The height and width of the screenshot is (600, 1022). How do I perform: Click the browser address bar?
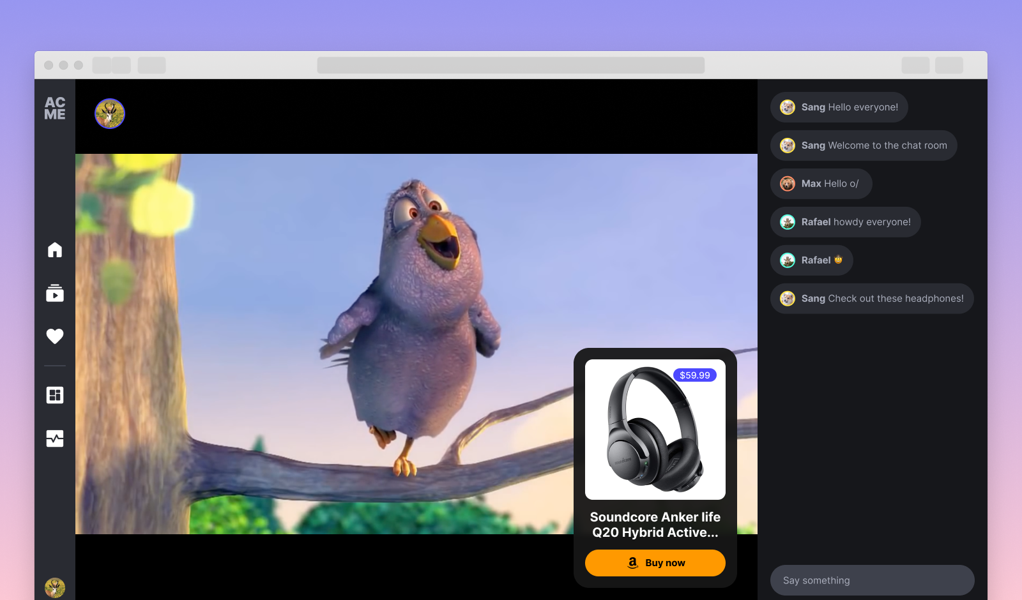(x=511, y=65)
